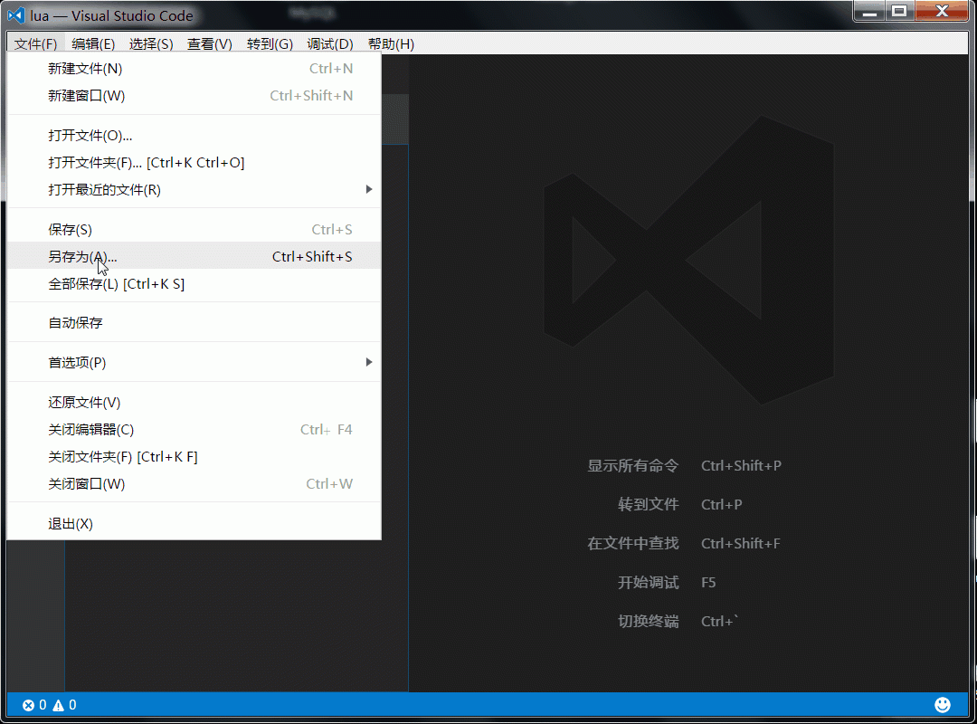Open the 查看(V) menu

point(209,43)
